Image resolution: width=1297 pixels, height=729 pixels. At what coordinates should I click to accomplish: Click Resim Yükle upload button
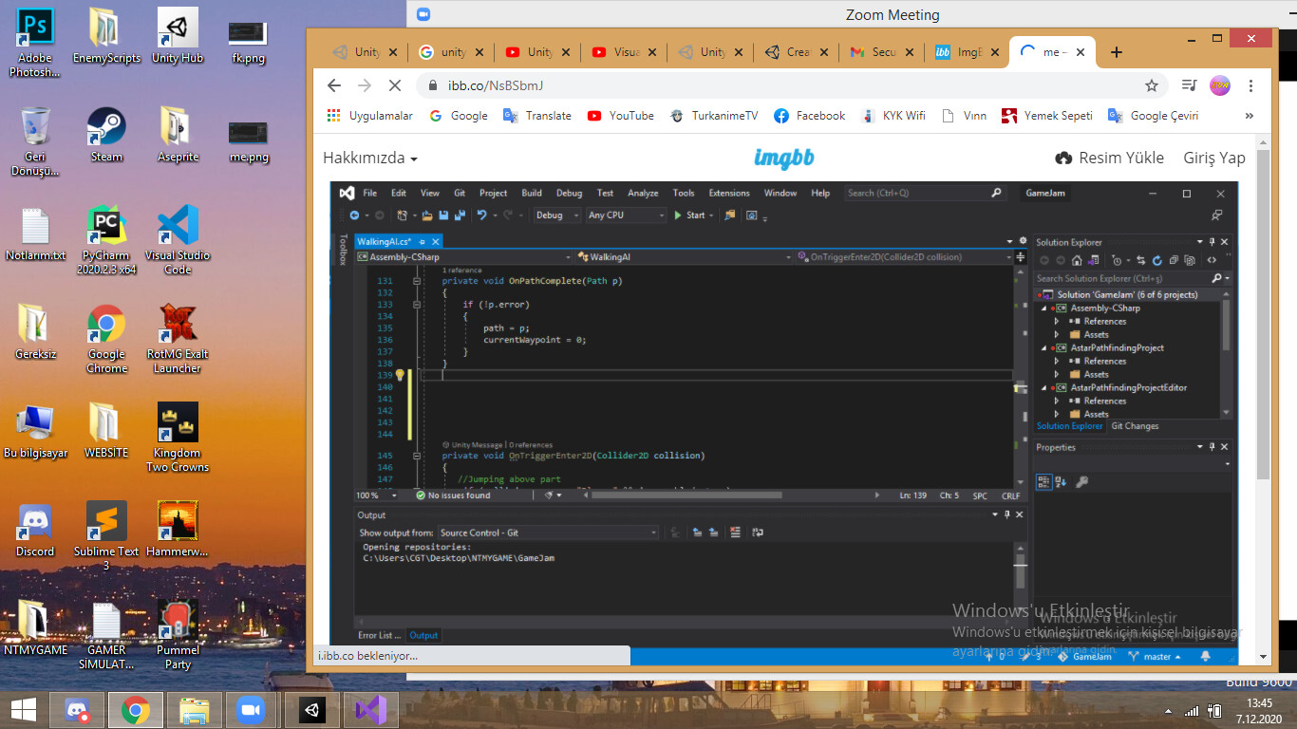(1109, 158)
